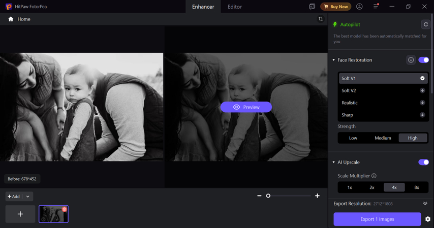
Task: Zoom in with the plus icon
Action: [x=318, y=196]
